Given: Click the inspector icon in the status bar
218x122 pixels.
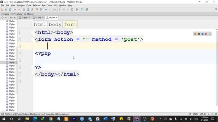Looking at the screenshot, I should (213, 114).
